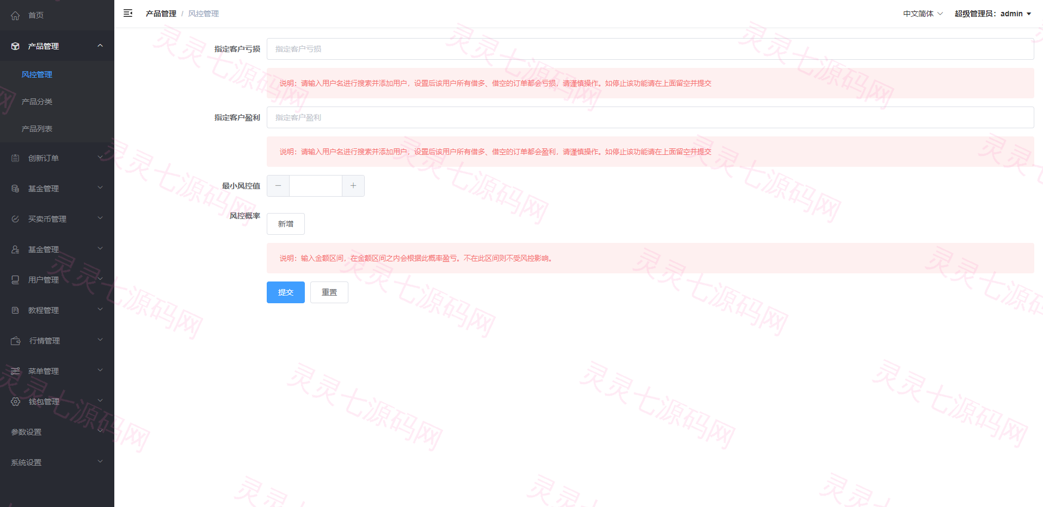
Task: Collapse the 产品管理 menu chevron
Action: (x=100, y=46)
